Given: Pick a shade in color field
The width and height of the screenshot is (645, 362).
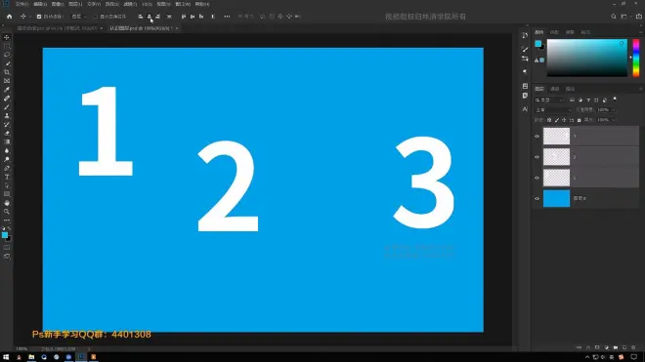Looking at the screenshot, I should tap(587, 58).
